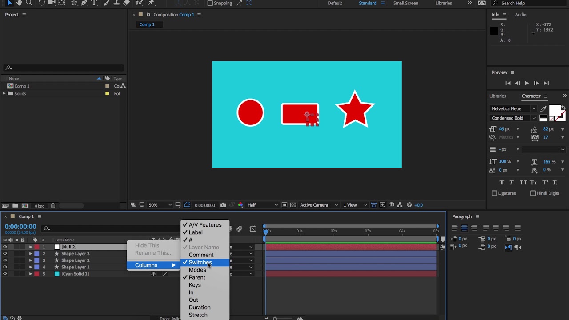Select the Brush tool
Image resolution: width=569 pixels, height=320 pixels.
(107, 3)
